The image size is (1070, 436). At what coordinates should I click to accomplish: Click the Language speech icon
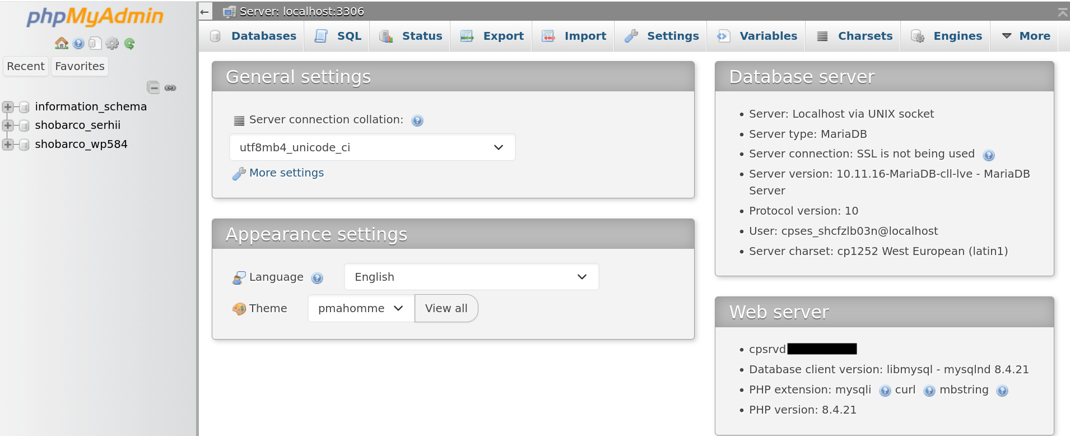tap(239, 277)
